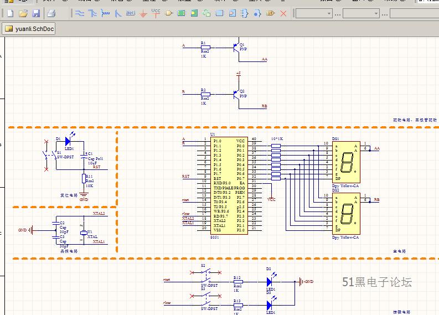Select the Place Wire tool
439x315 pixels.
tap(80, 13)
